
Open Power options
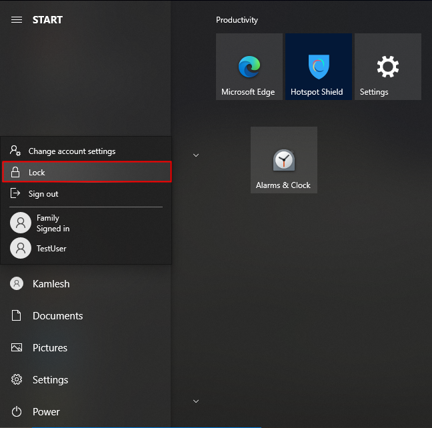85,411
